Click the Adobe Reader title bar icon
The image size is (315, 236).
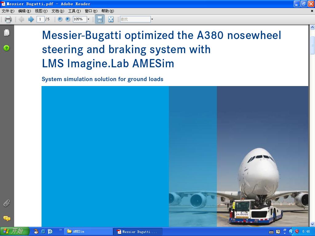3,4
